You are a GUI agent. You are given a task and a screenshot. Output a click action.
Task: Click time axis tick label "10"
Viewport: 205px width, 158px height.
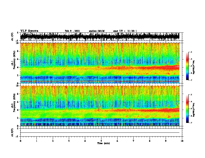click(182, 141)
